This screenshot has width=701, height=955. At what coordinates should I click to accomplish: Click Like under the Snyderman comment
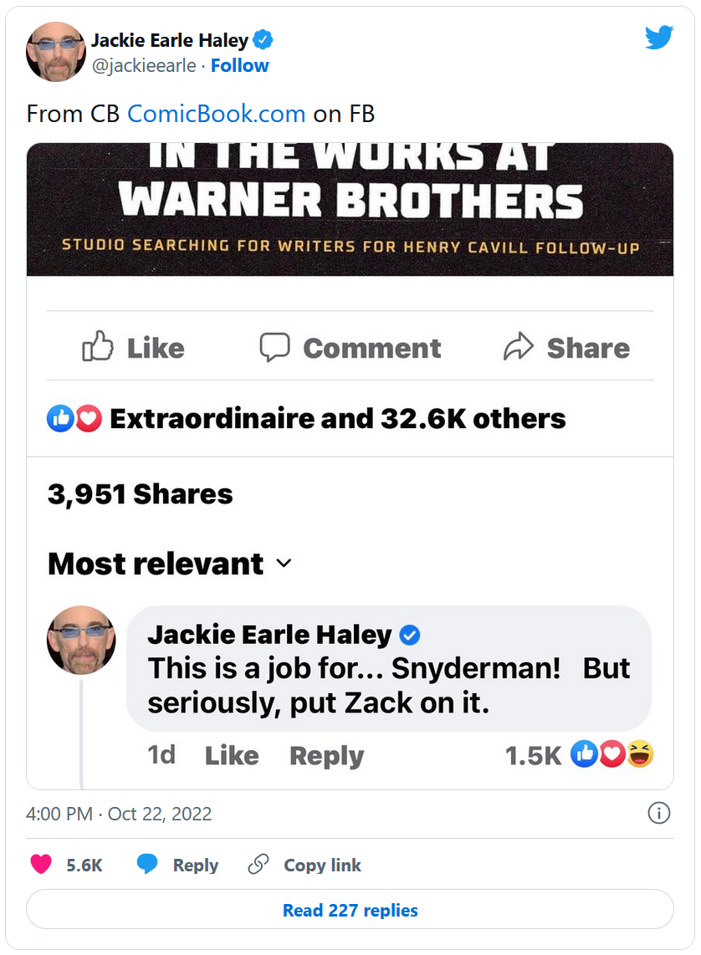coord(231,755)
